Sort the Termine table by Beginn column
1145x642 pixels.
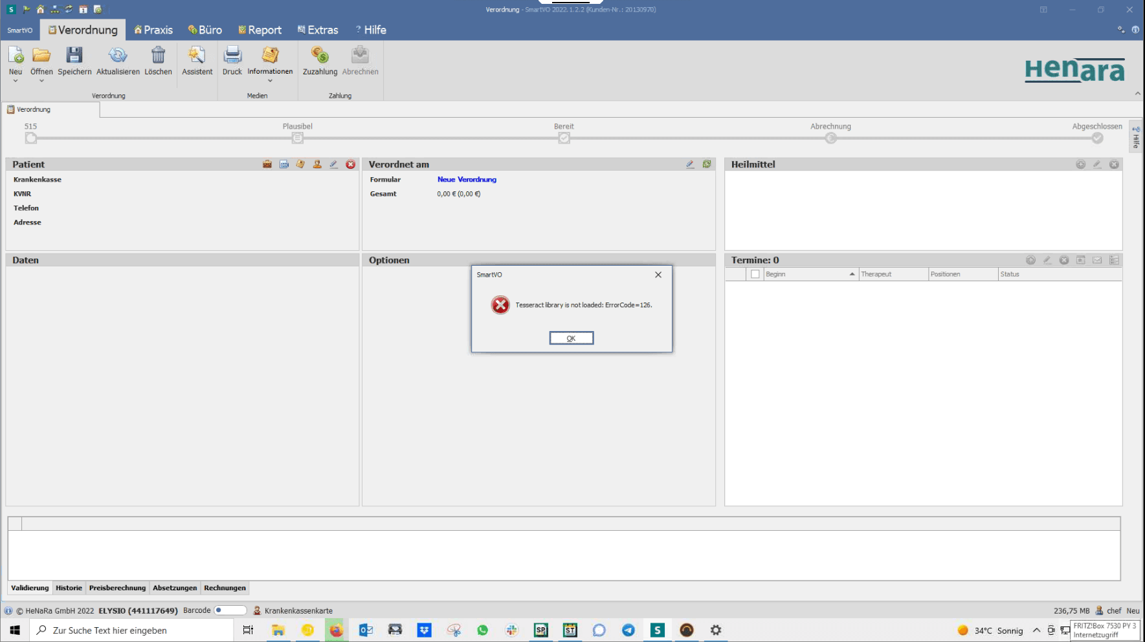[x=810, y=274]
